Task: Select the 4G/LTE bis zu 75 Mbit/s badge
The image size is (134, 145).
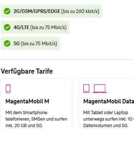Action: (x=35, y=27)
